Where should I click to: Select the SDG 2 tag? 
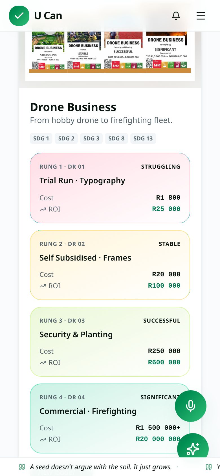66,138
